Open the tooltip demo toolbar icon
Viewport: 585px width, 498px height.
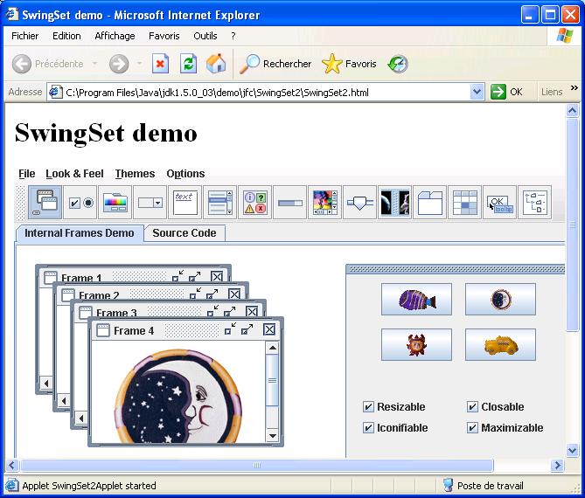499,202
